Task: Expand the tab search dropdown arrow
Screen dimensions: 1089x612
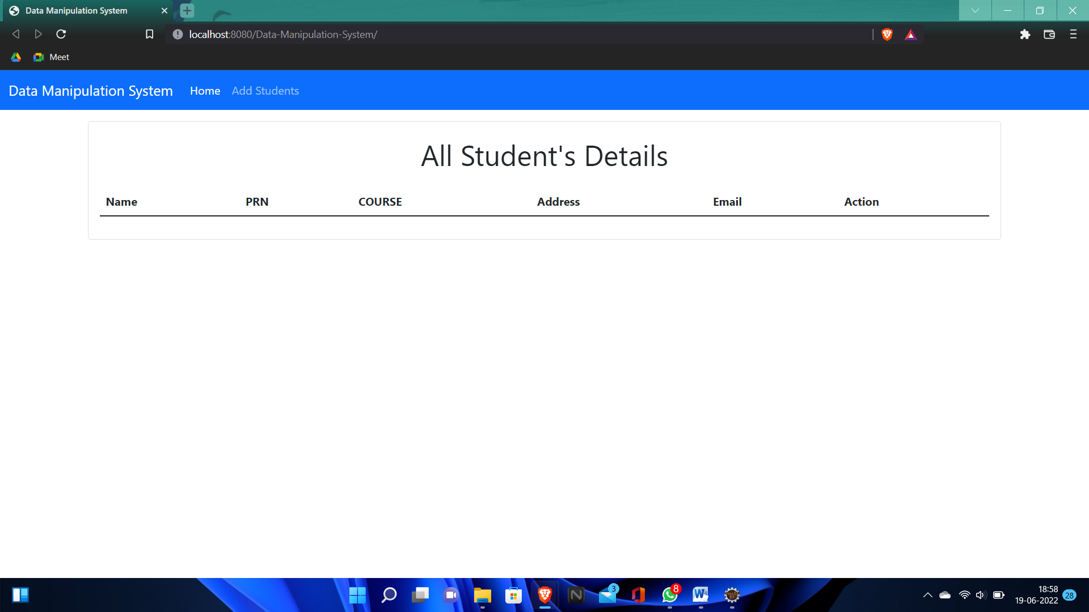Action: 975,10
